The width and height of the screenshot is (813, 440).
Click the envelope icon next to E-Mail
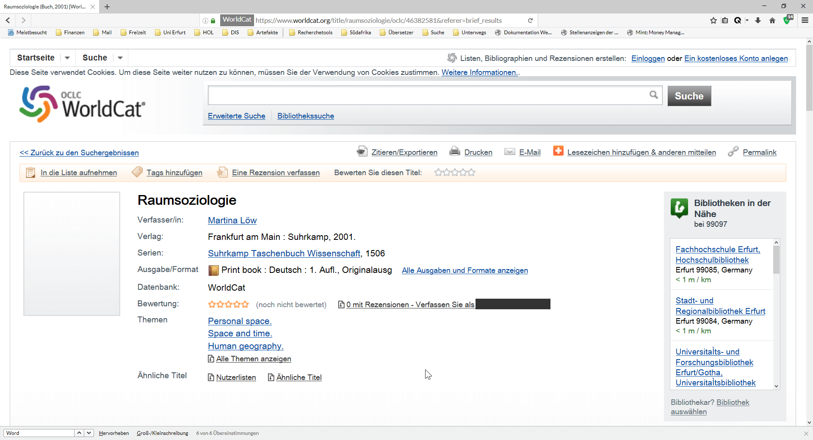pyautogui.click(x=510, y=151)
